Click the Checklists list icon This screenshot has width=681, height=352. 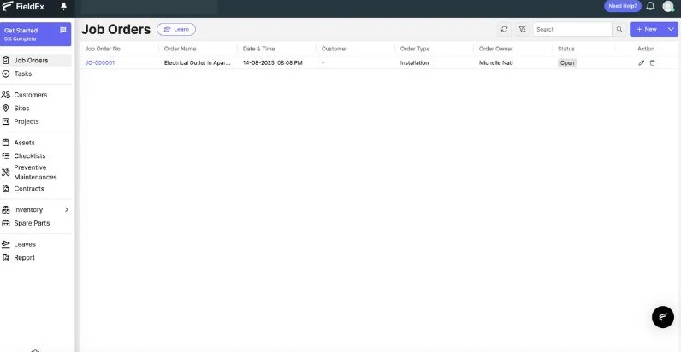pyautogui.click(x=6, y=156)
